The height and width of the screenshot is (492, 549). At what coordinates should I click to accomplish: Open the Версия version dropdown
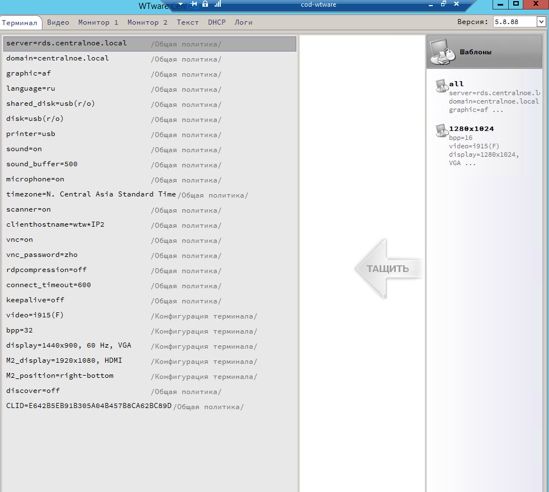pos(541,22)
